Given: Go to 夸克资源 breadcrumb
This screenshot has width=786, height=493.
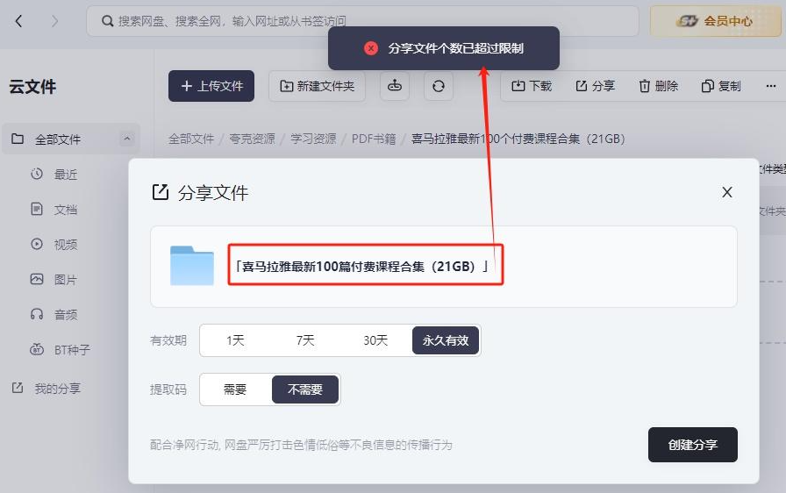Looking at the screenshot, I should tap(252, 139).
